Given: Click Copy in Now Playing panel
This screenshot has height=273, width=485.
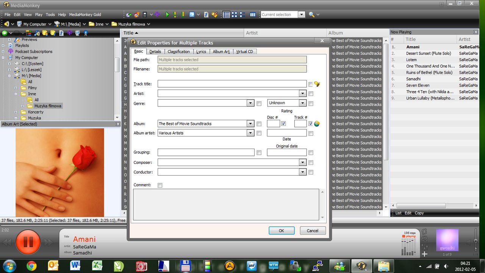Looking at the screenshot, I should tap(419, 213).
